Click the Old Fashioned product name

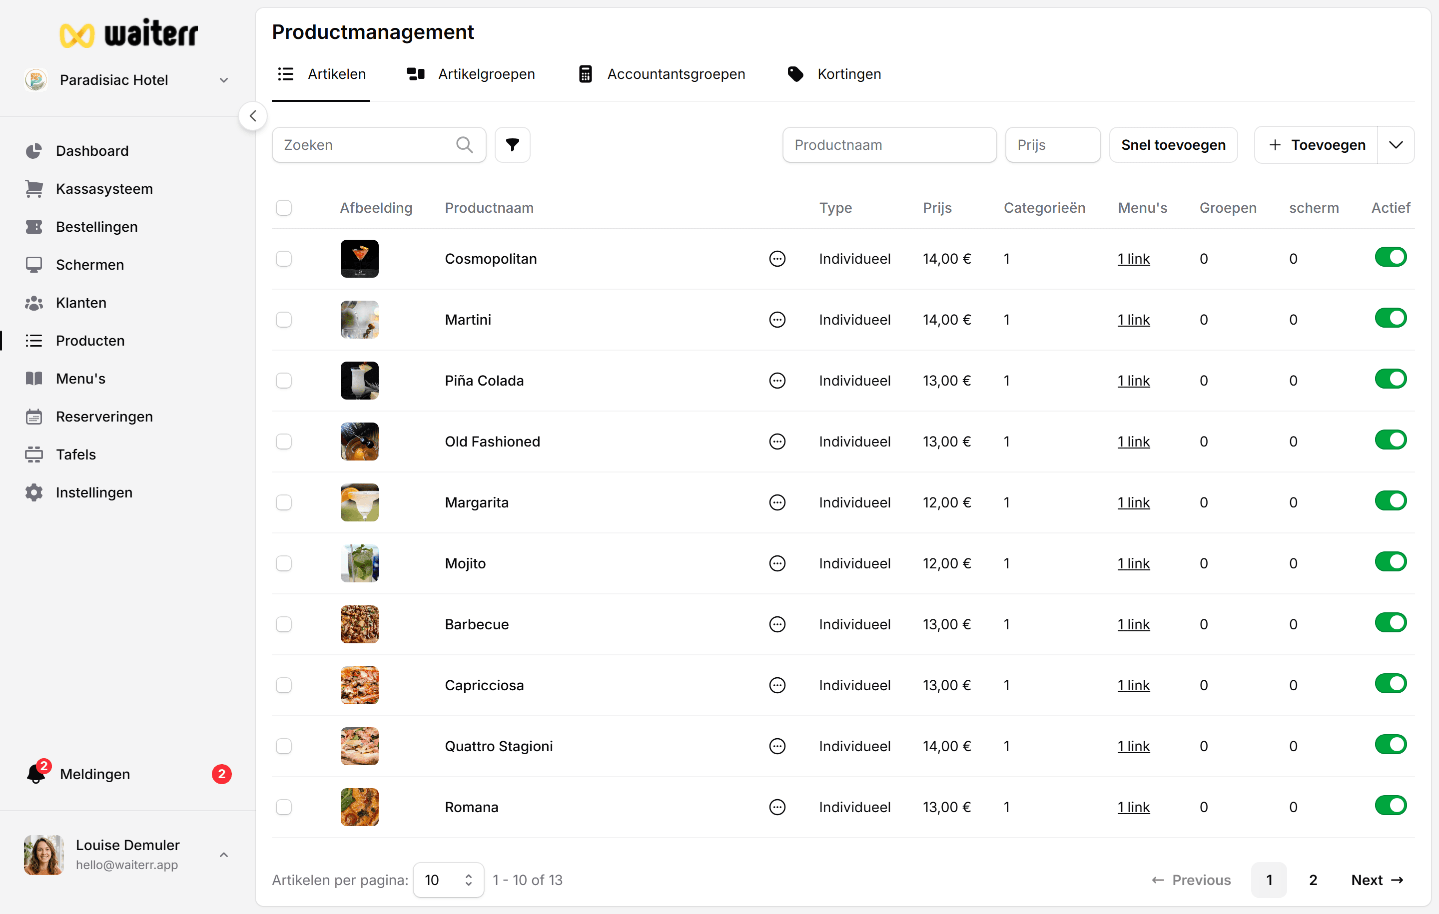click(493, 442)
